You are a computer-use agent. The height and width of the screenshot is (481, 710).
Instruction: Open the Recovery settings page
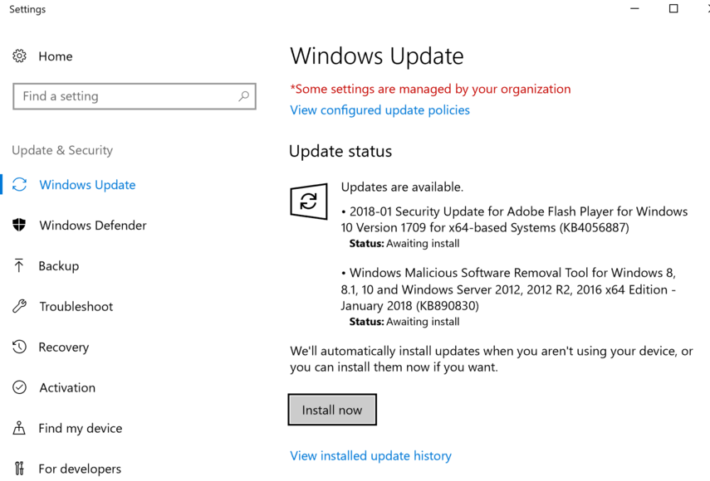pos(63,347)
